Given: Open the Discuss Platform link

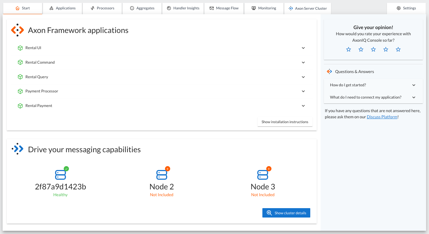Looking at the screenshot, I should [x=382, y=117].
